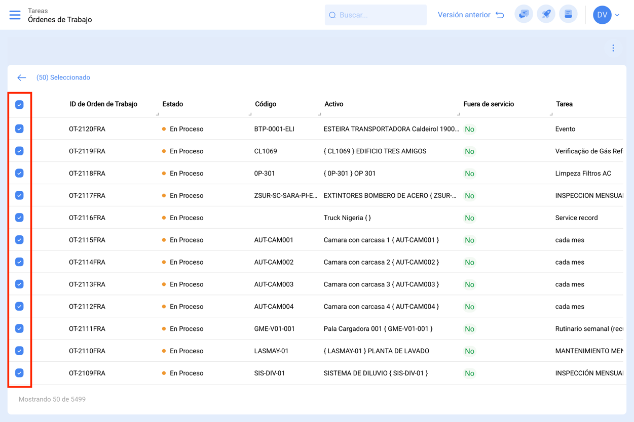The width and height of the screenshot is (634, 422).
Task: Open the three-dot options menu
Action: pos(613,48)
